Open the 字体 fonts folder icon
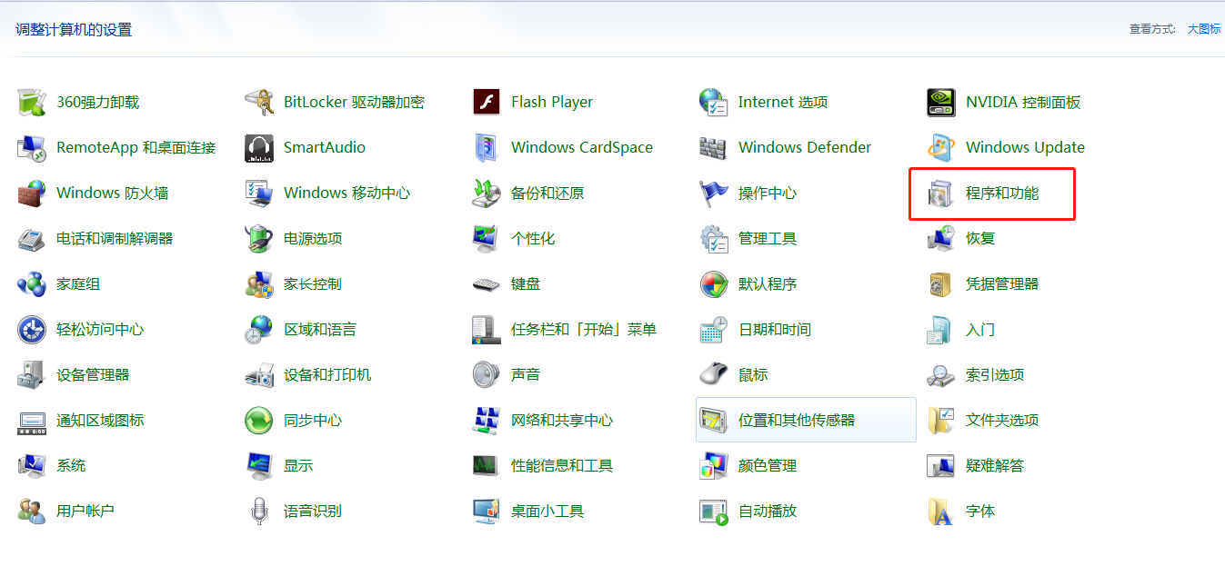 coord(941,512)
